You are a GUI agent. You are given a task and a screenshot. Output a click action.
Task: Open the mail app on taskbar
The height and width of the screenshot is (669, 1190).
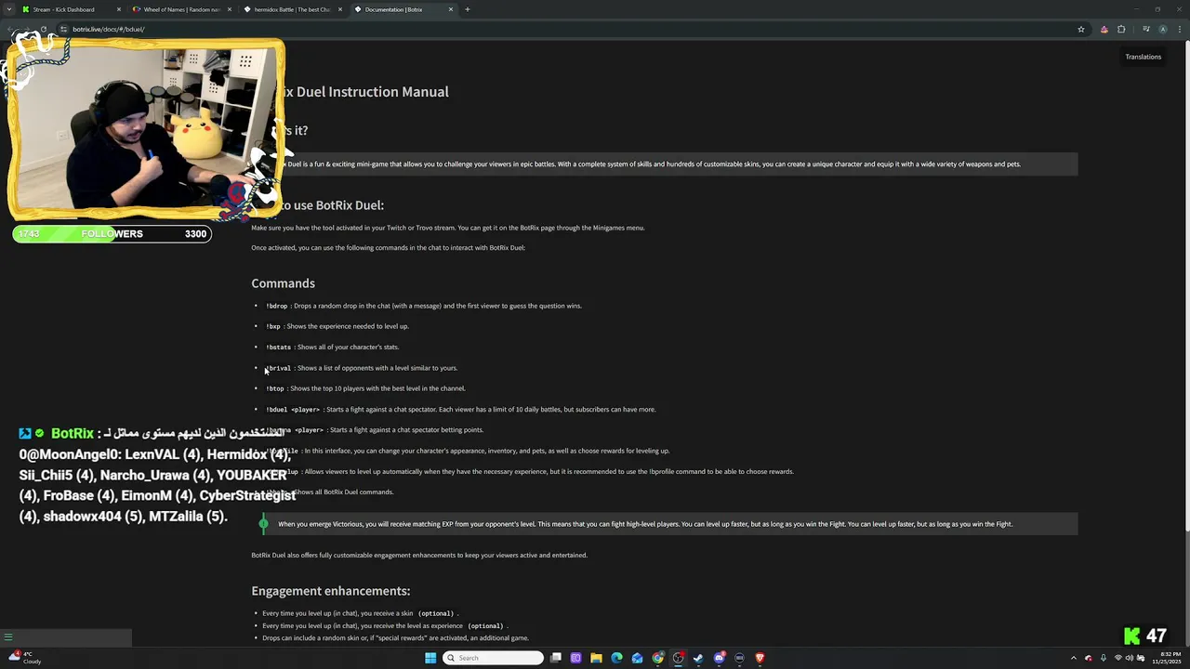(x=637, y=658)
